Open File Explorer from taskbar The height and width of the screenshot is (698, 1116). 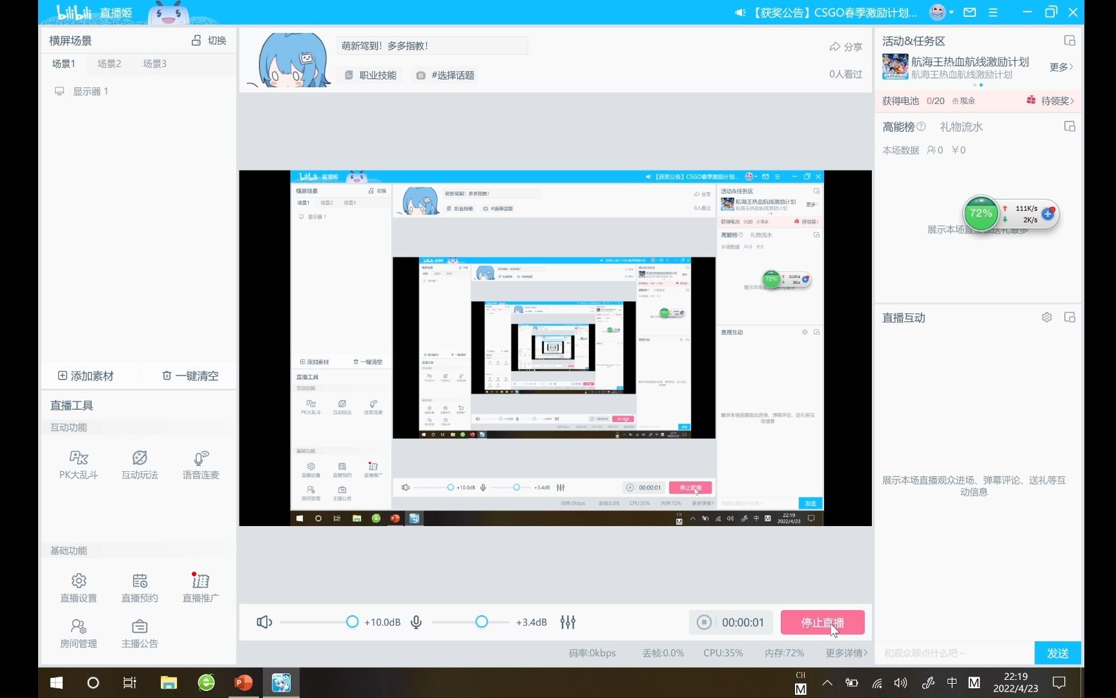pyautogui.click(x=169, y=682)
